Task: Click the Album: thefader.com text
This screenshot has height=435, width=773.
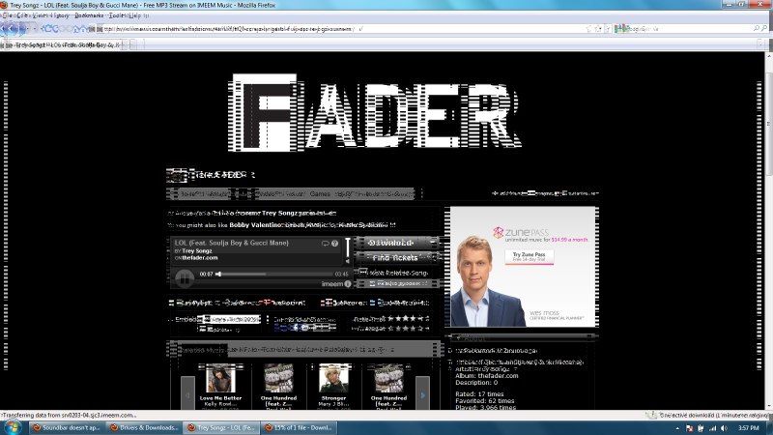Action: coord(487,376)
